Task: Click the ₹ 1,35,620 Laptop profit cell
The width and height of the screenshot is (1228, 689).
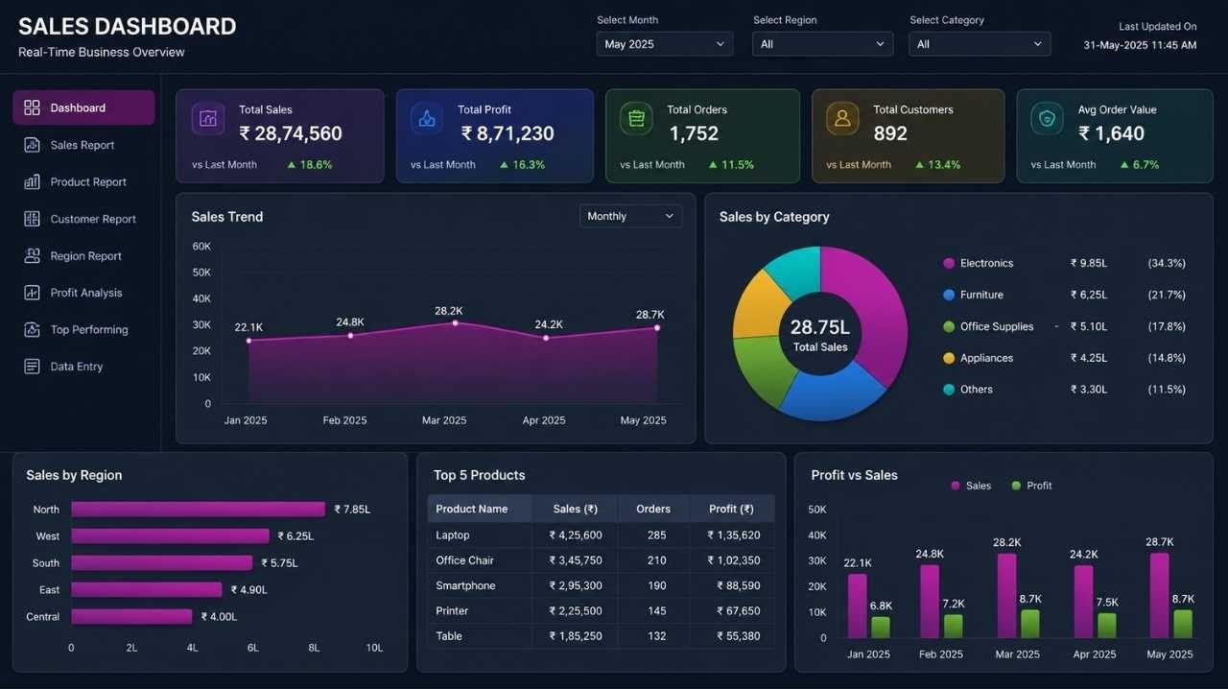Action: coord(734,535)
